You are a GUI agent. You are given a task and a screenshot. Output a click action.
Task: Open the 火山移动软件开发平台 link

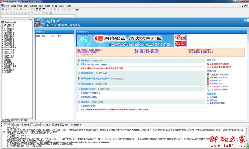pyautogui.click(x=219, y=86)
